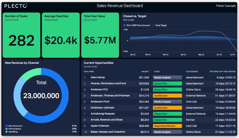
Task: Sort by LEAD SOURCE column header
Action: point(192,71)
